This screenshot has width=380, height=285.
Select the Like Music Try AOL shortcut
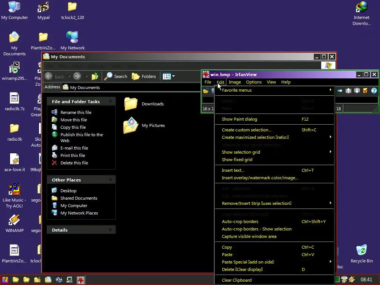[x=14, y=196]
